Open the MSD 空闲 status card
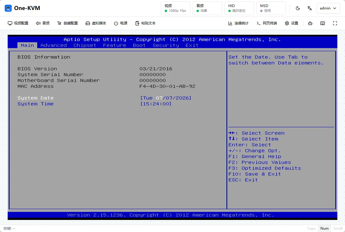345x232 pixels. pyautogui.click(x=271, y=8)
